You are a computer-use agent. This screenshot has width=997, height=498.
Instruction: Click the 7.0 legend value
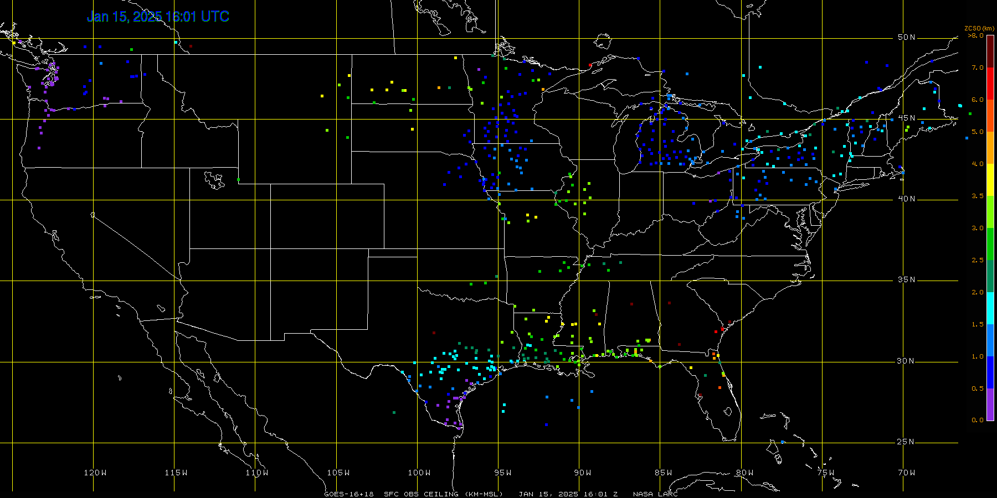[978, 68]
